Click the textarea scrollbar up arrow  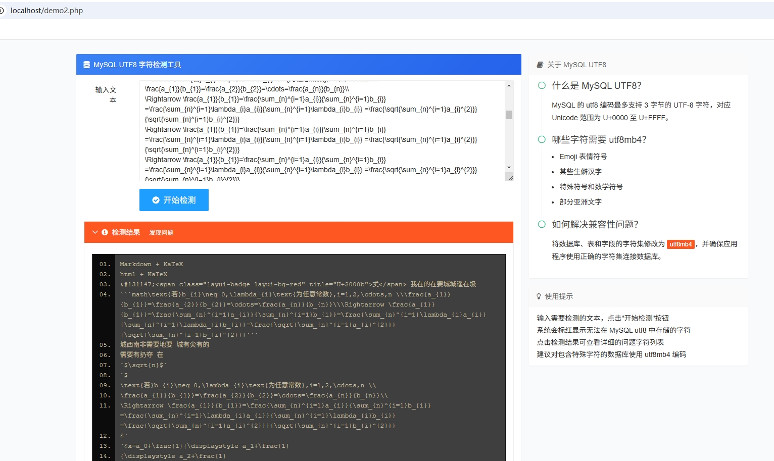509,85
